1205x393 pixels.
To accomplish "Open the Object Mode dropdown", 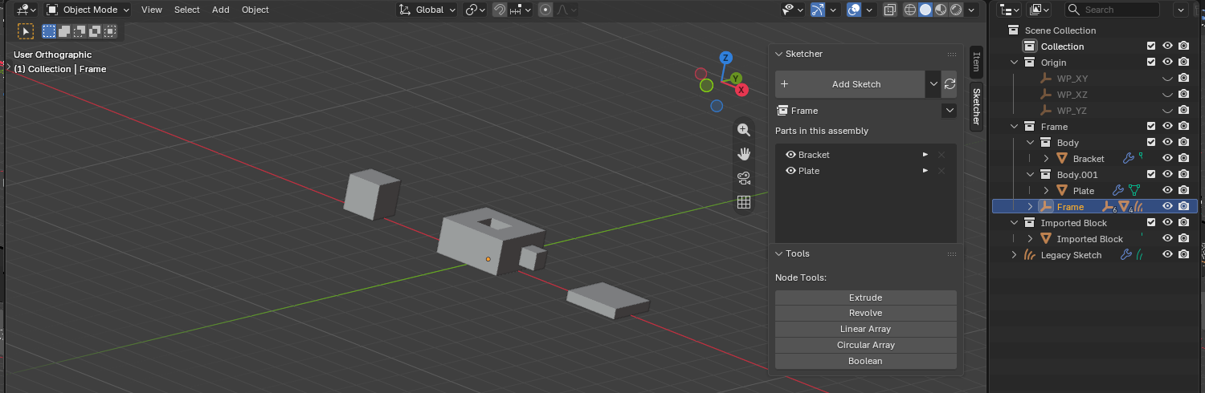I will point(88,10).
